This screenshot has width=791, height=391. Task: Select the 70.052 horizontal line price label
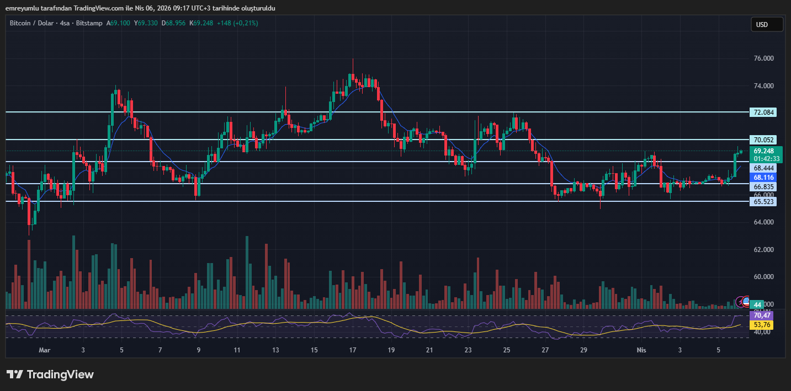click(x=764, y=140)
